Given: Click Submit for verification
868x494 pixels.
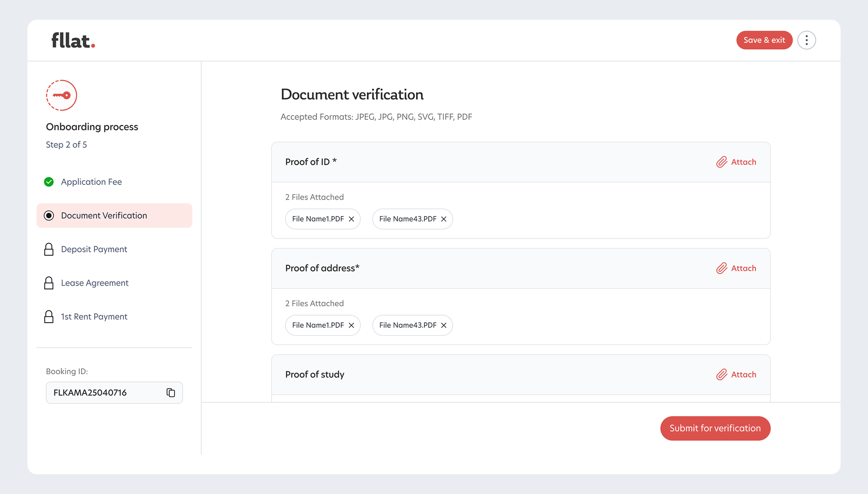Looking at the screenshot, I should (715, 428).
